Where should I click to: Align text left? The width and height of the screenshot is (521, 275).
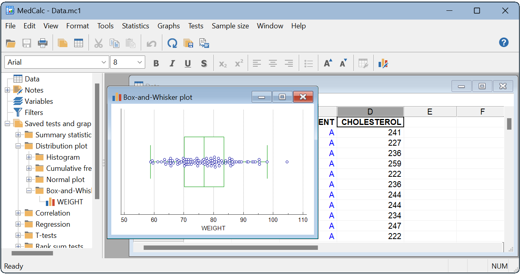[257, 63]
